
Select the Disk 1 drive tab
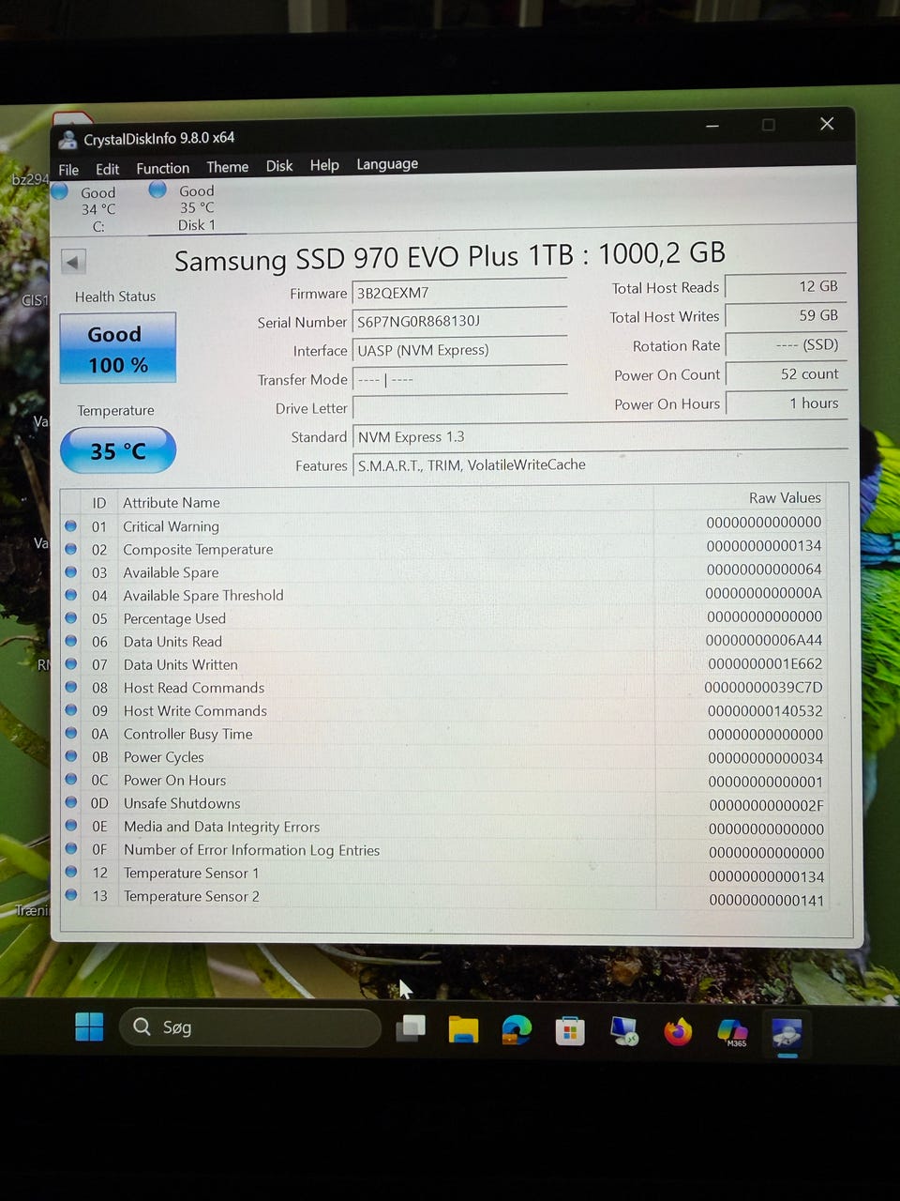pos(195,207)
